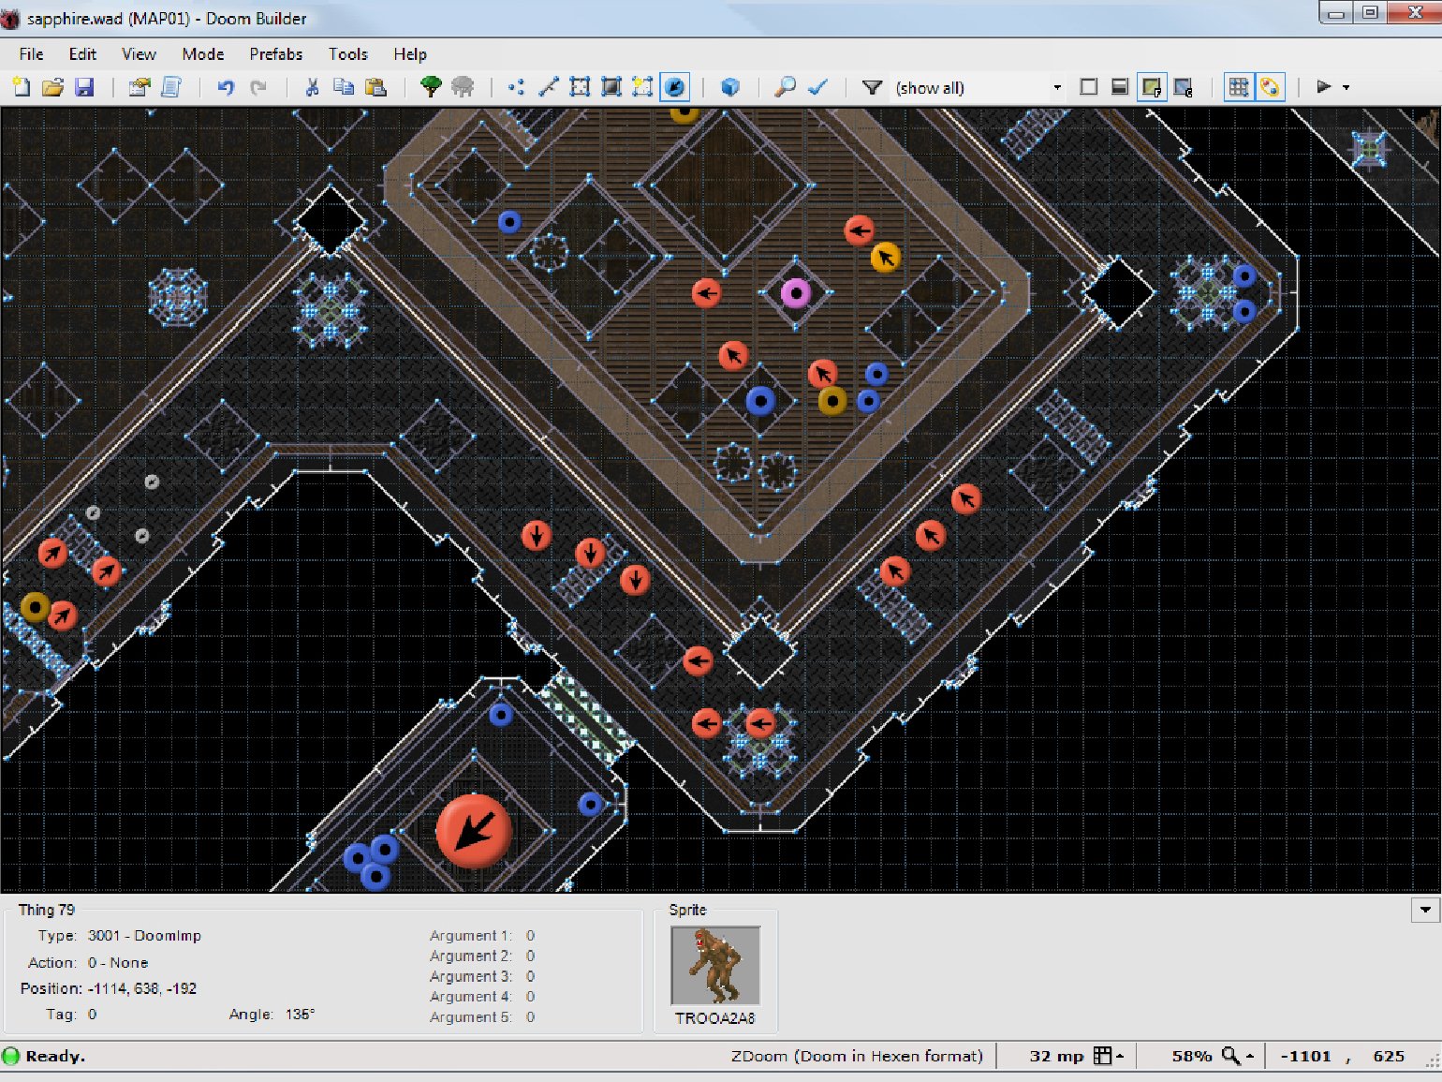
Task: Expand test map options arrow
Action: 1346,87
